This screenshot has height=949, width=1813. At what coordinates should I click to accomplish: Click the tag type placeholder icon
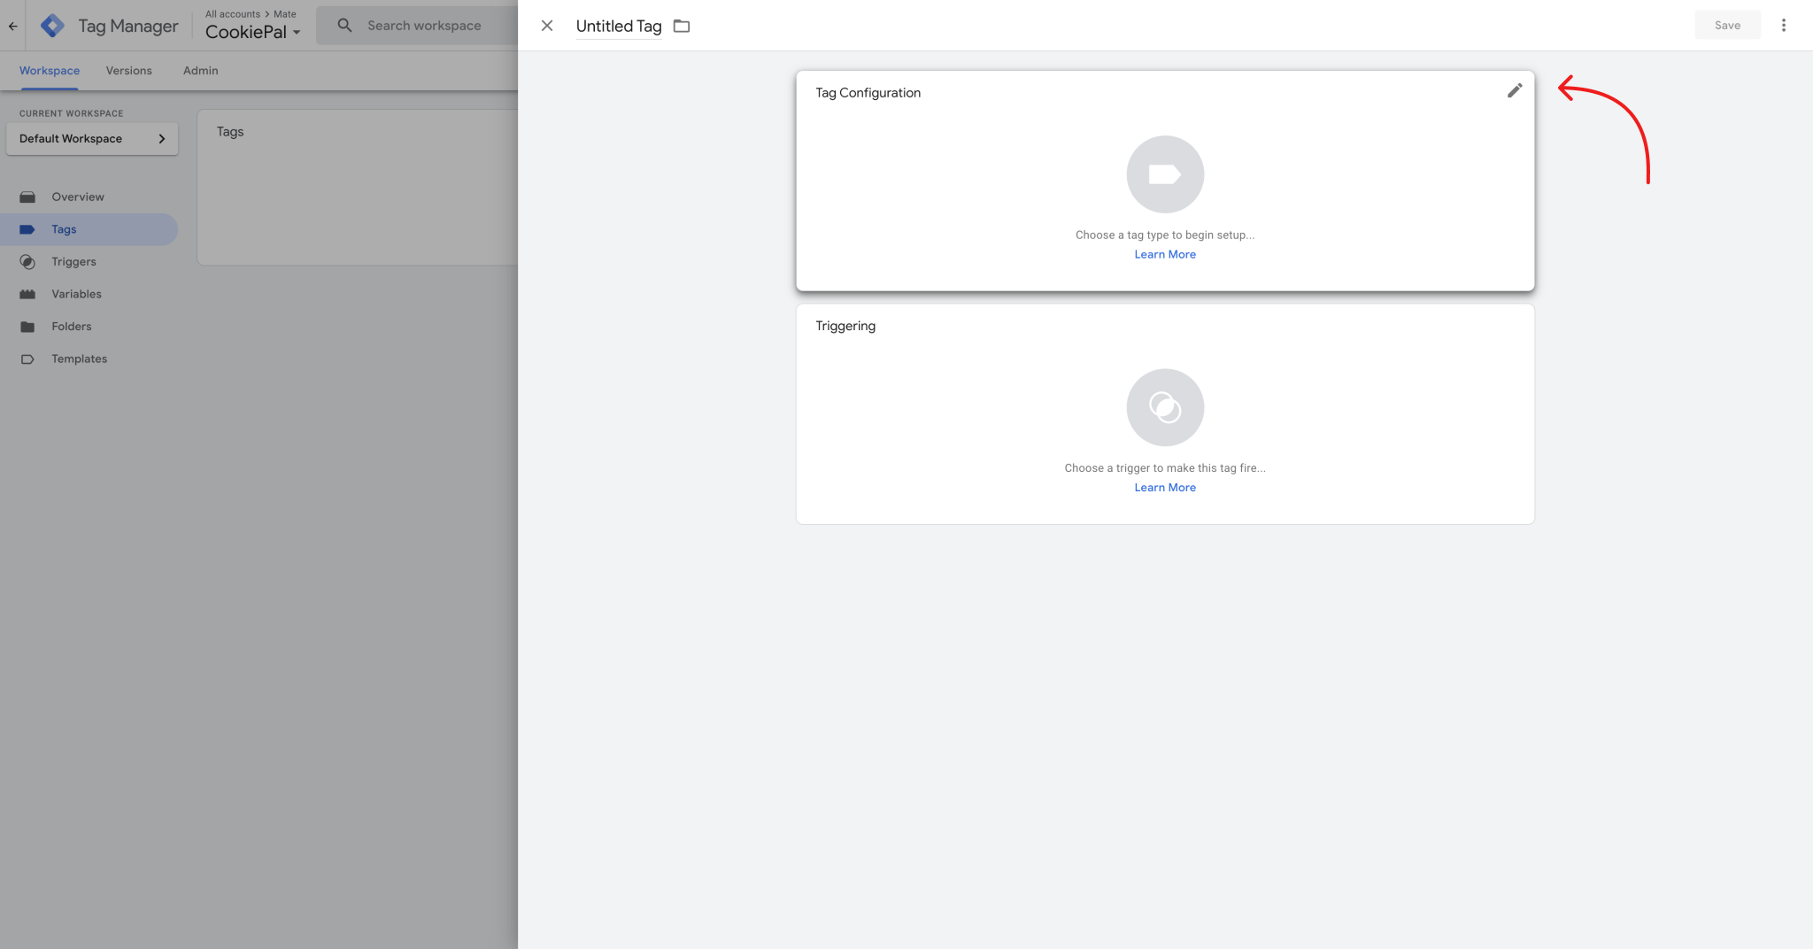1165,174
